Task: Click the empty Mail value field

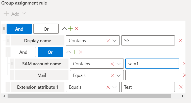Action: click(152, 75)
